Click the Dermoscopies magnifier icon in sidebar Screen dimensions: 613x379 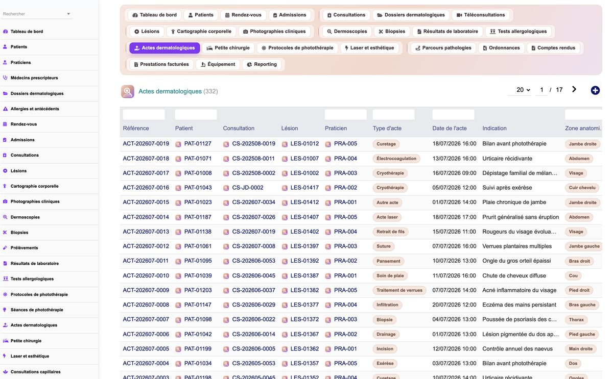(5, 217)
